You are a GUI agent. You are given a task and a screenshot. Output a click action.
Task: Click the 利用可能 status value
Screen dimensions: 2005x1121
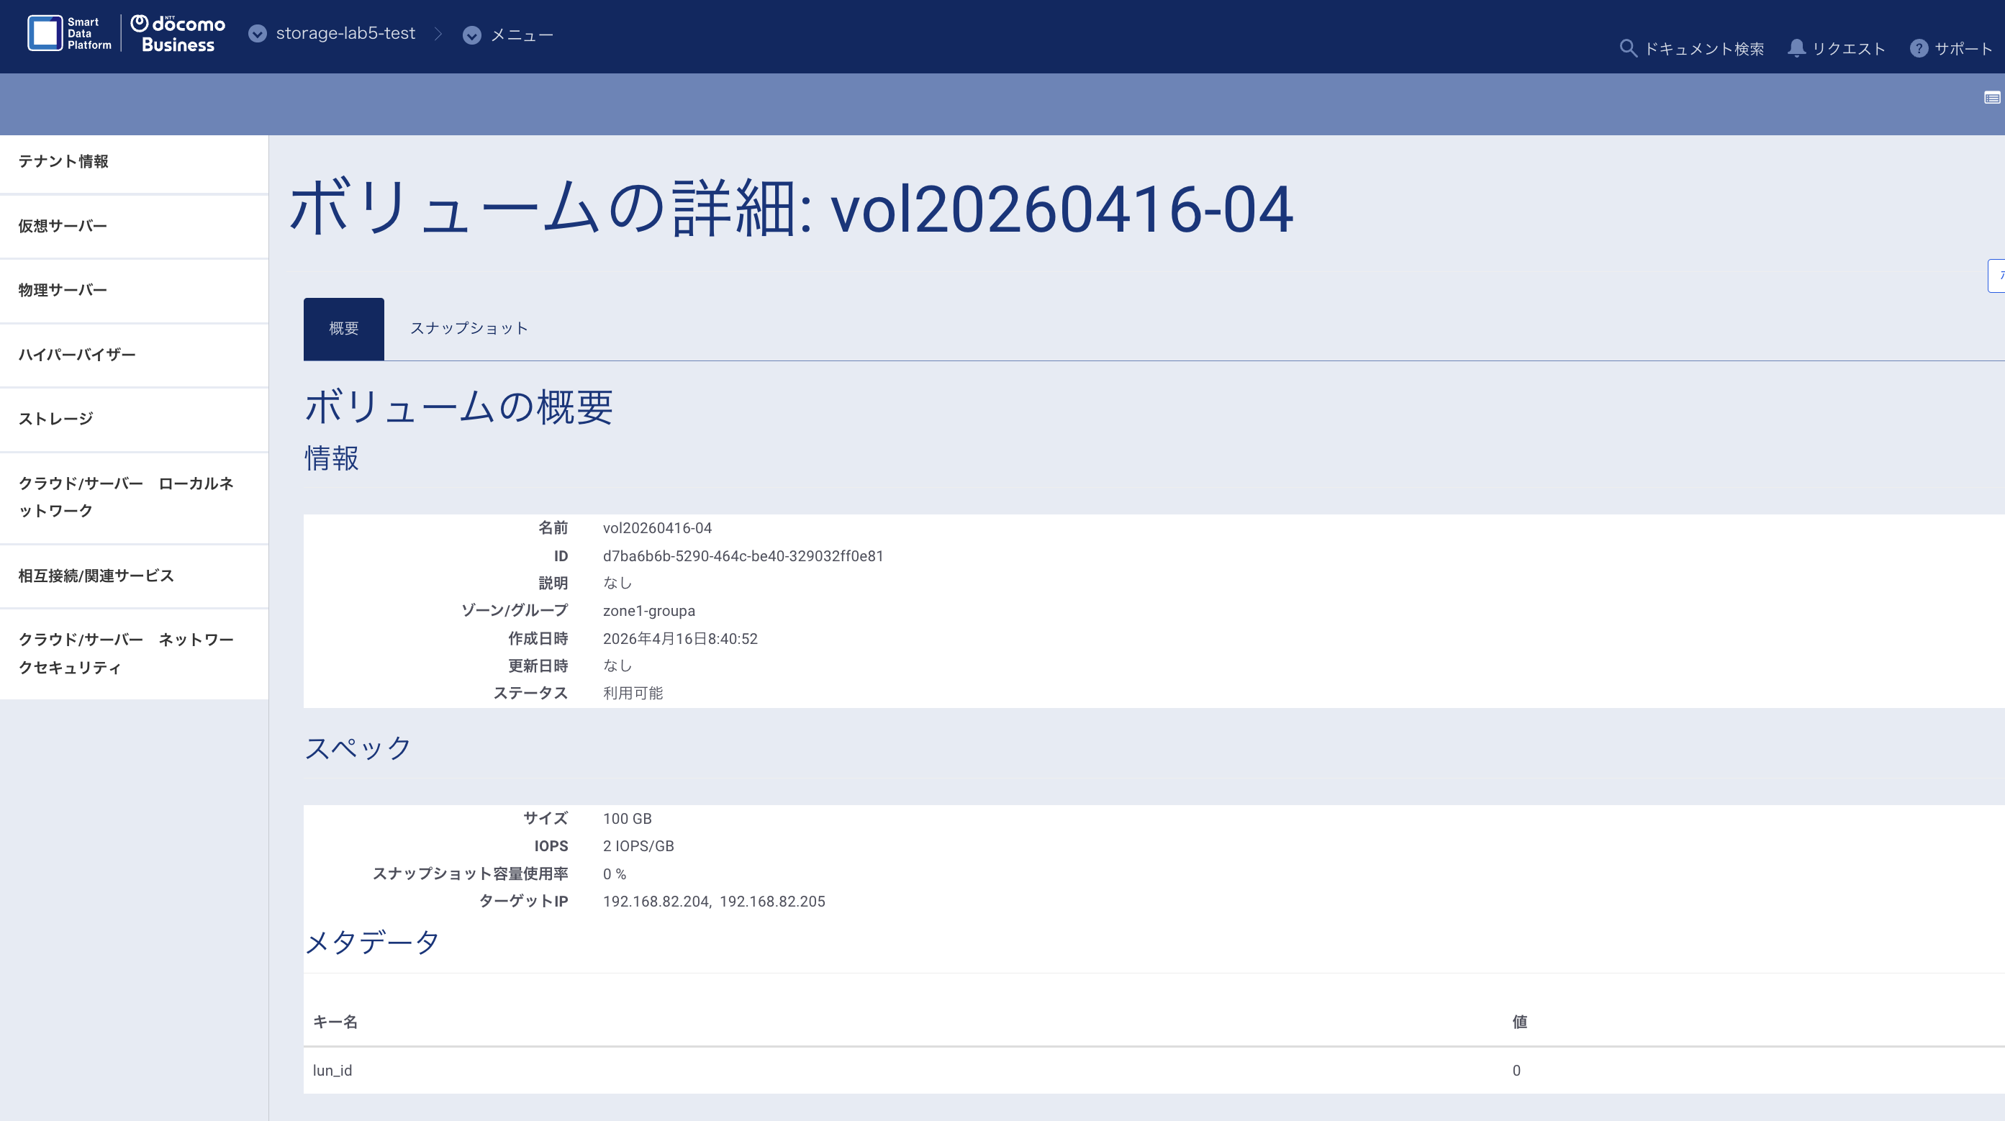[x=632, y=693]
